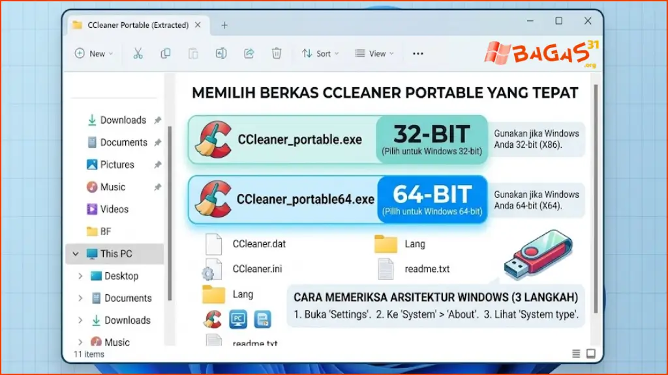Switch to details list view in status bar
The image size is (668, 375).
(x=576, y=354)
